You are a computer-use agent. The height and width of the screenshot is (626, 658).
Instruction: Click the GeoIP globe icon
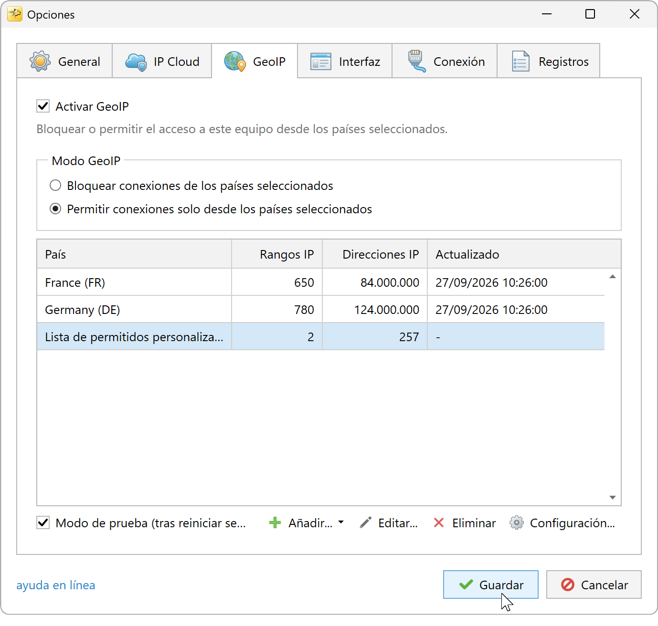coord(235,62)
